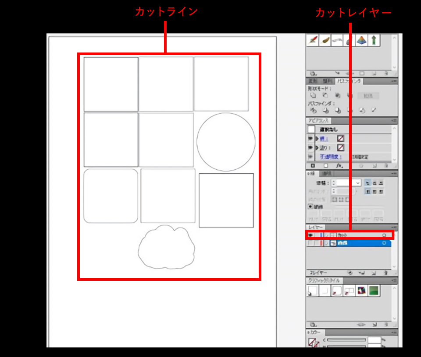Open the symbol libraries menu icon
Viewport: 421px width, 357px height.
click(x=313, y=73)
